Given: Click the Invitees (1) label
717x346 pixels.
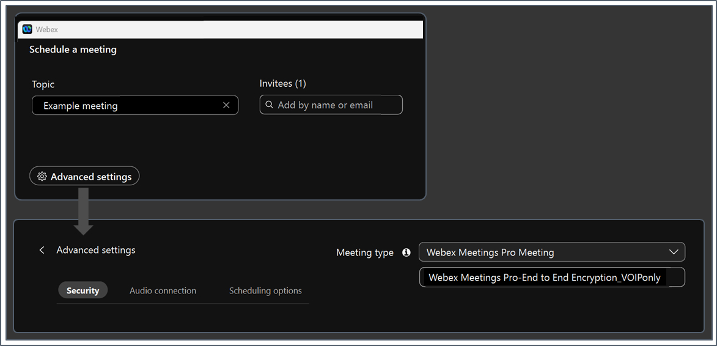Looking at the screenshot, I should pos(282,84).
